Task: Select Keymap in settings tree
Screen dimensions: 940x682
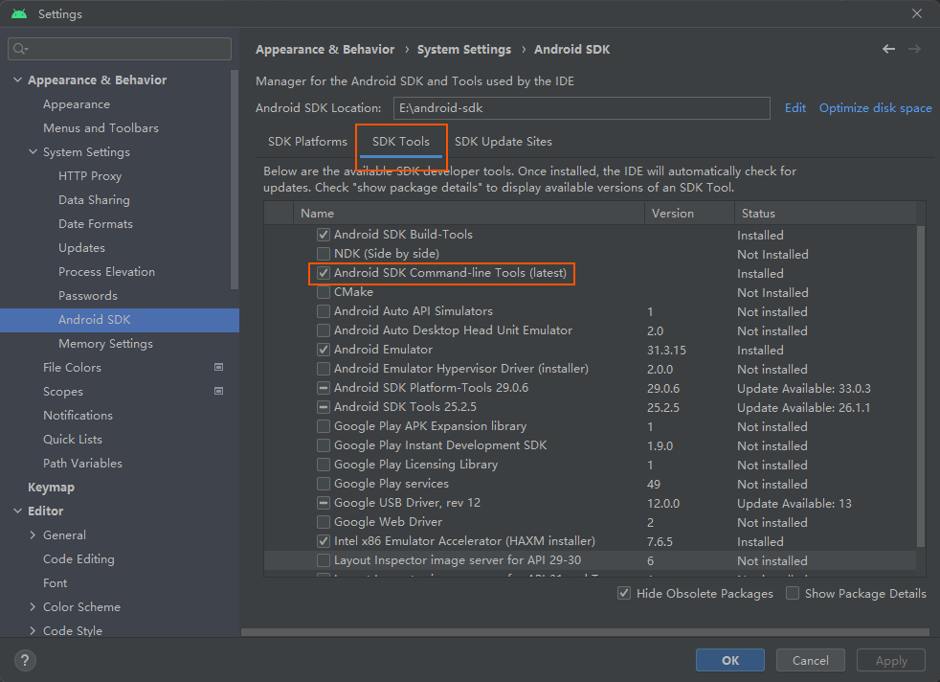Action: coord(51,487)
